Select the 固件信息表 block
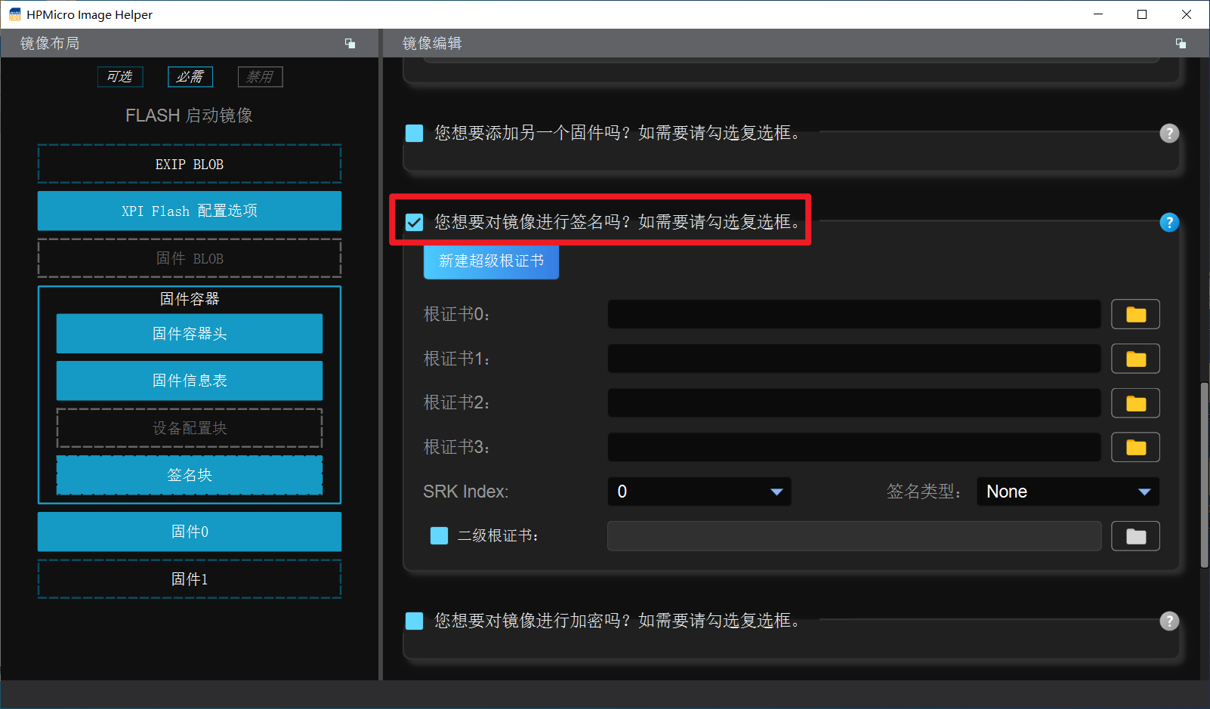The image size is (1210, 709). pyautogui.click(x=190, y=381)
